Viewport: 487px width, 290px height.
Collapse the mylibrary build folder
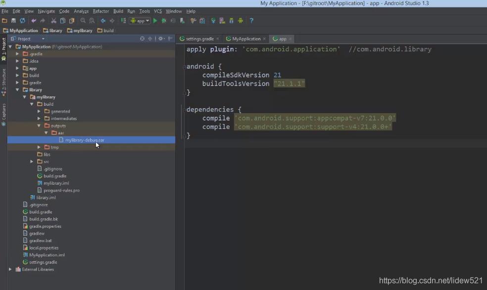[x=32, y=104]
